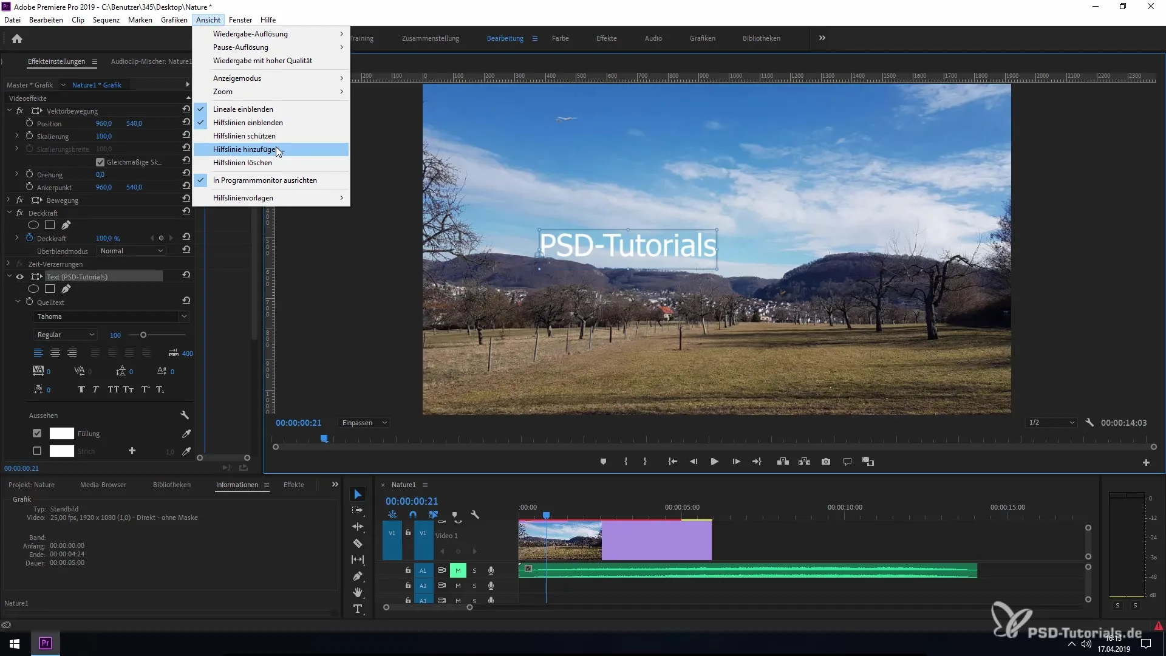Create ellipse mask under Deckkraft
This screenshot has width=1166, height=656.
coord(33,225)
